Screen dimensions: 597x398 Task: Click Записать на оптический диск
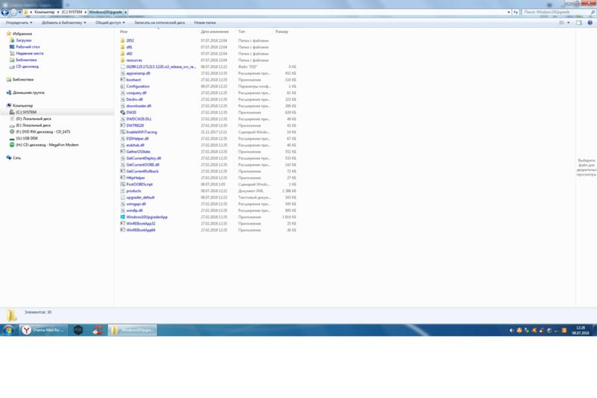159,23
